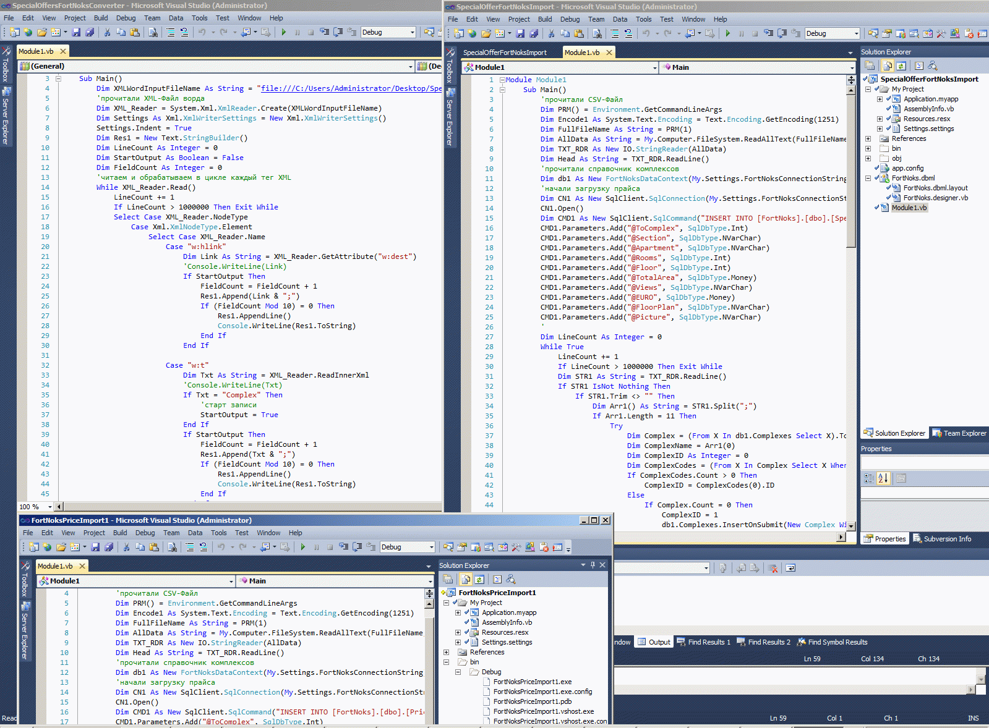Open Property Pages in Properties panel
Viewport: 989px width, 728px height.
pyautogui.click(x=901, y=478)
